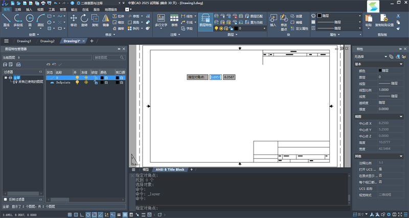409x218 pixels.
Task: Click the Circle (圆) tool icon
Action: pos(30,20)
